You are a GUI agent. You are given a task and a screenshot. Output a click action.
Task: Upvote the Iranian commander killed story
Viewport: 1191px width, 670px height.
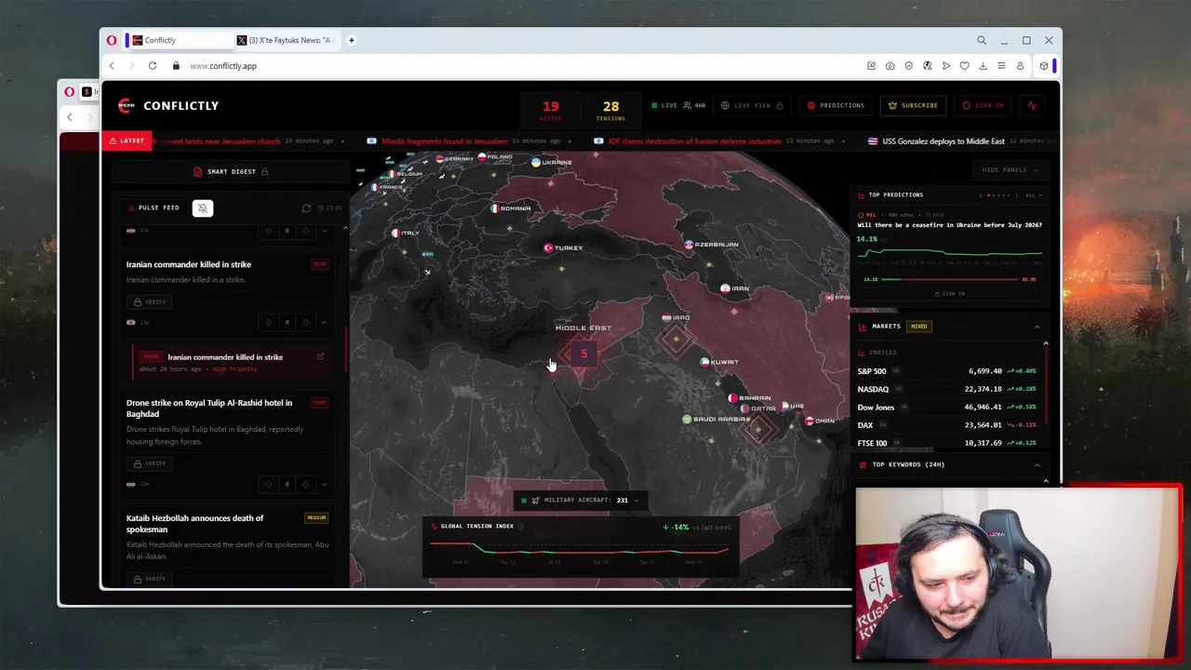click(268, 322)
